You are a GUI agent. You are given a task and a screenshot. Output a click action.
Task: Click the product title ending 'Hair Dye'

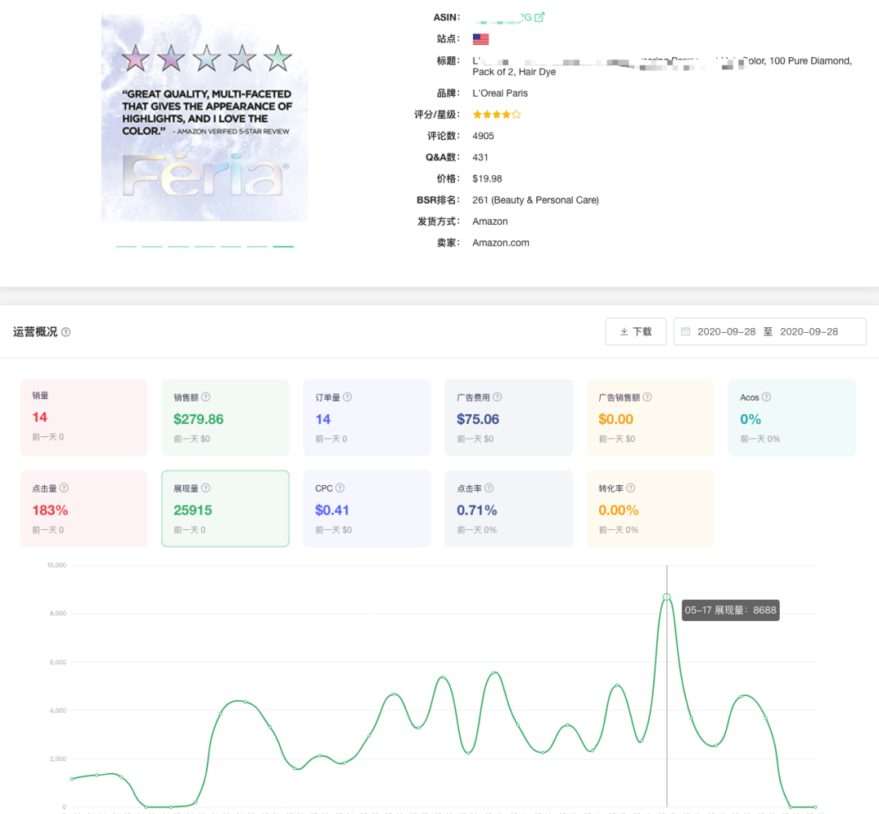pyautogui.click(x=662, y=66)
